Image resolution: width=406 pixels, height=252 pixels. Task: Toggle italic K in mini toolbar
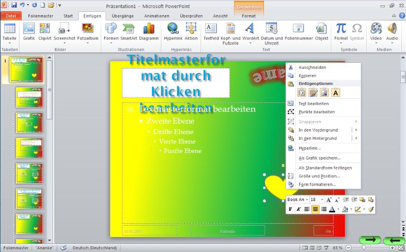click(299, 209)
